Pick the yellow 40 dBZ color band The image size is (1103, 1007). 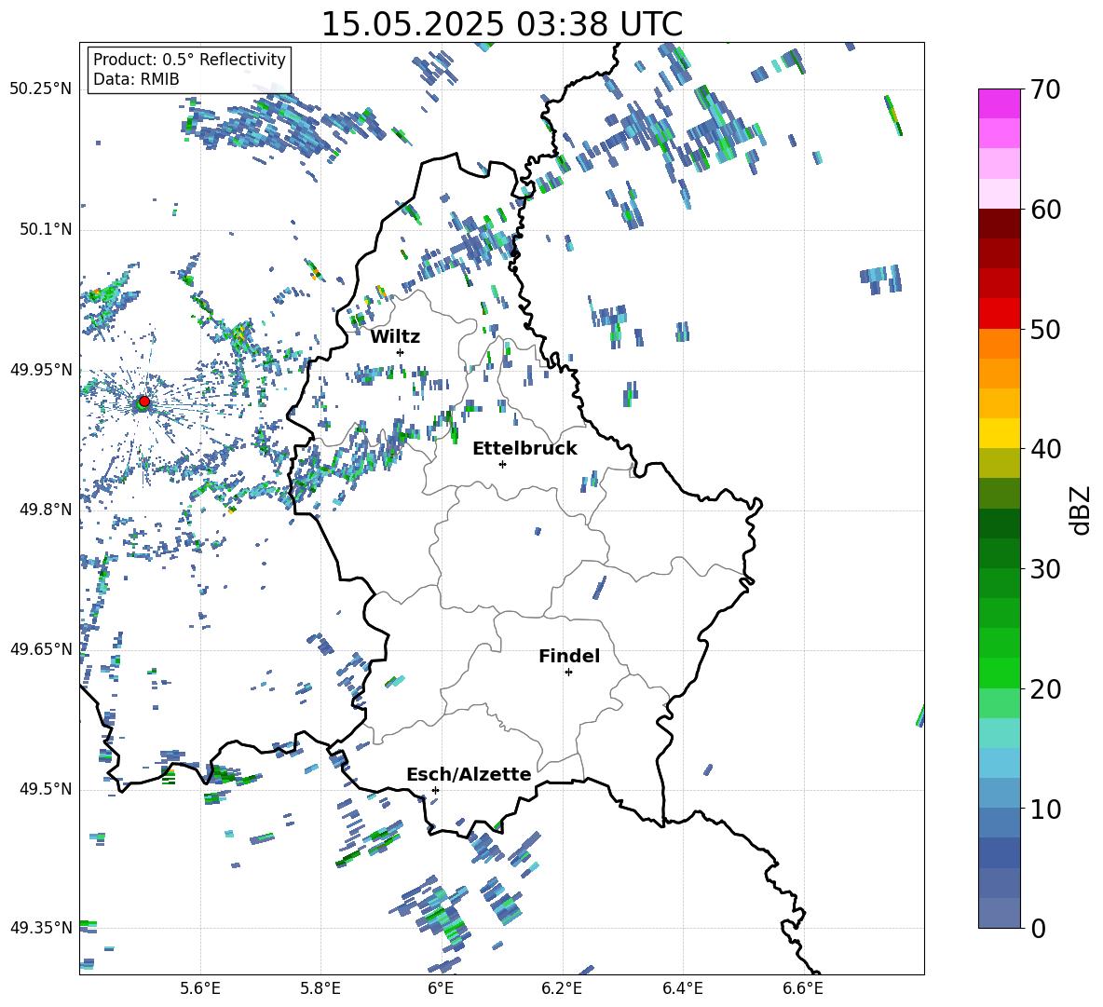(x=1000, y=433)
